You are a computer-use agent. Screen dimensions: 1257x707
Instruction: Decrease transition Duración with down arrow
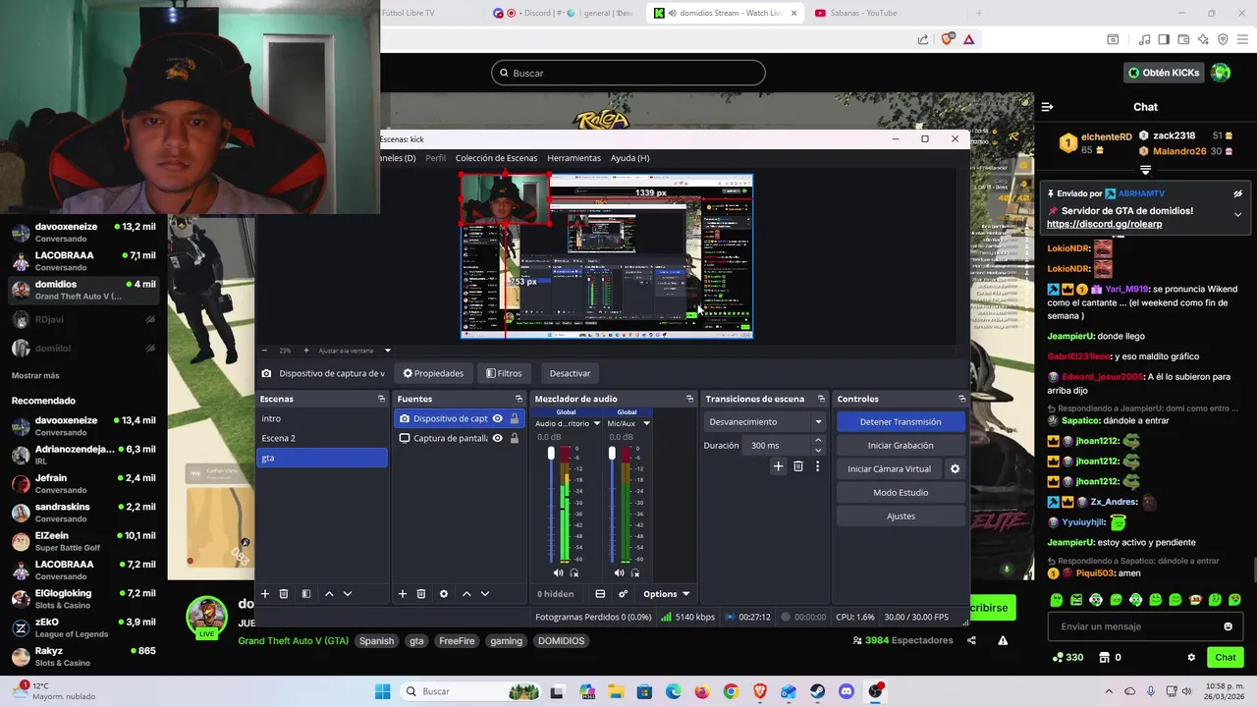[x=818, y=450]
